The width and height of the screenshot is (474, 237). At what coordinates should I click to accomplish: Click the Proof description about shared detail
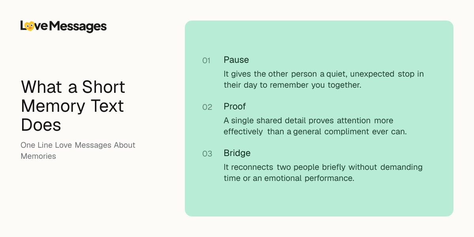[x=315, y=126]
